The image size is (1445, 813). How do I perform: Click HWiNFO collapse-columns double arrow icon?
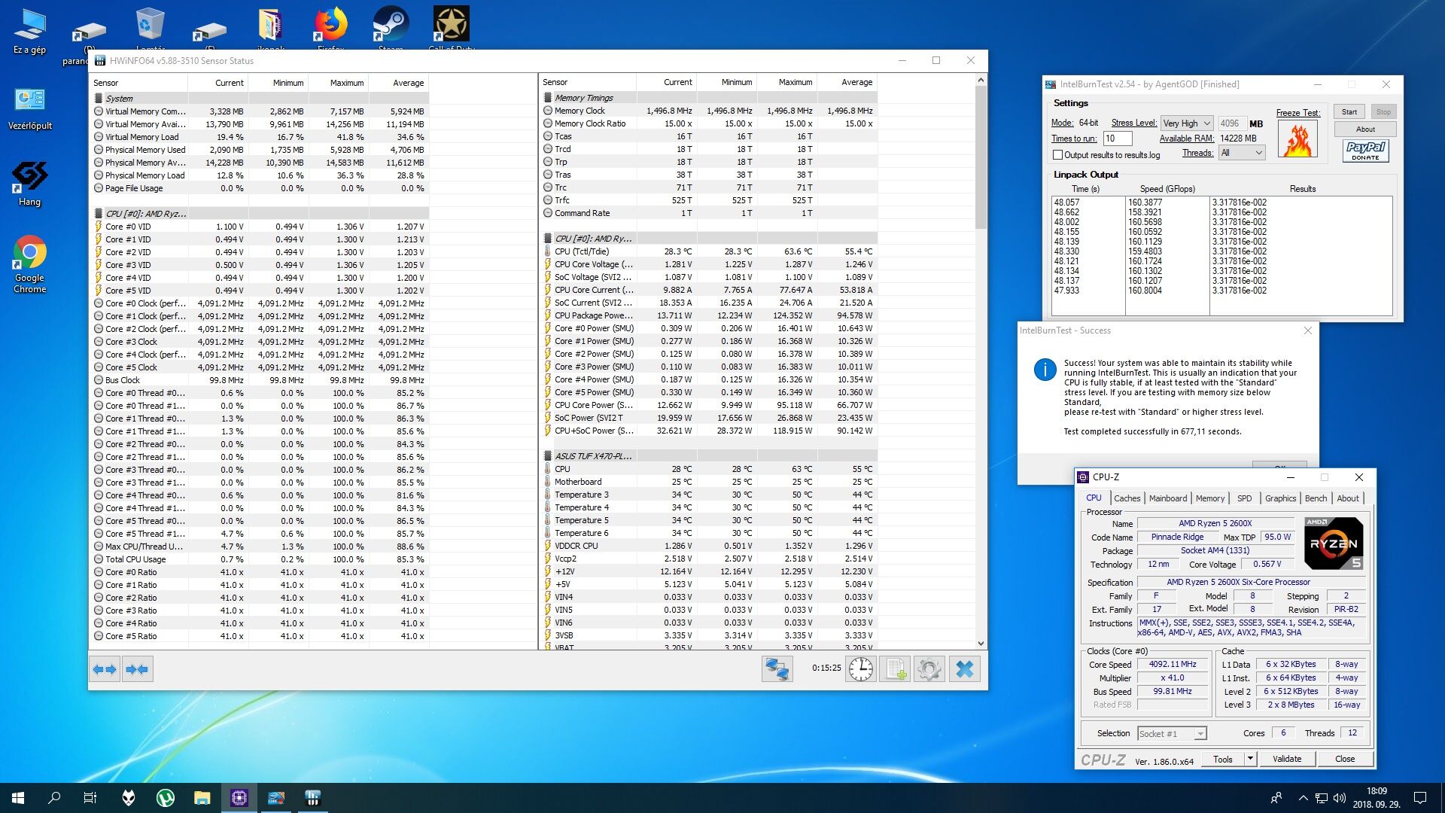[137, 669]
